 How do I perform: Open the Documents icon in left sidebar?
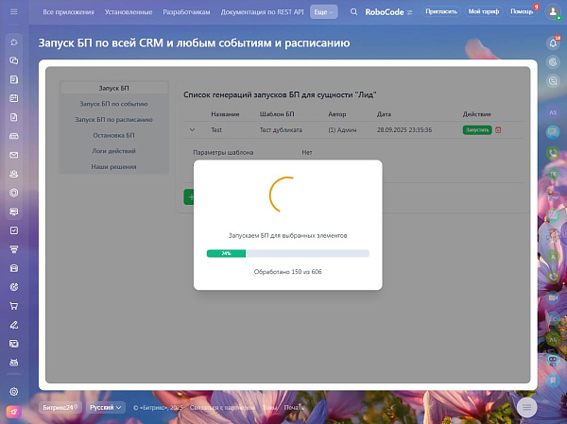point(14,117)
